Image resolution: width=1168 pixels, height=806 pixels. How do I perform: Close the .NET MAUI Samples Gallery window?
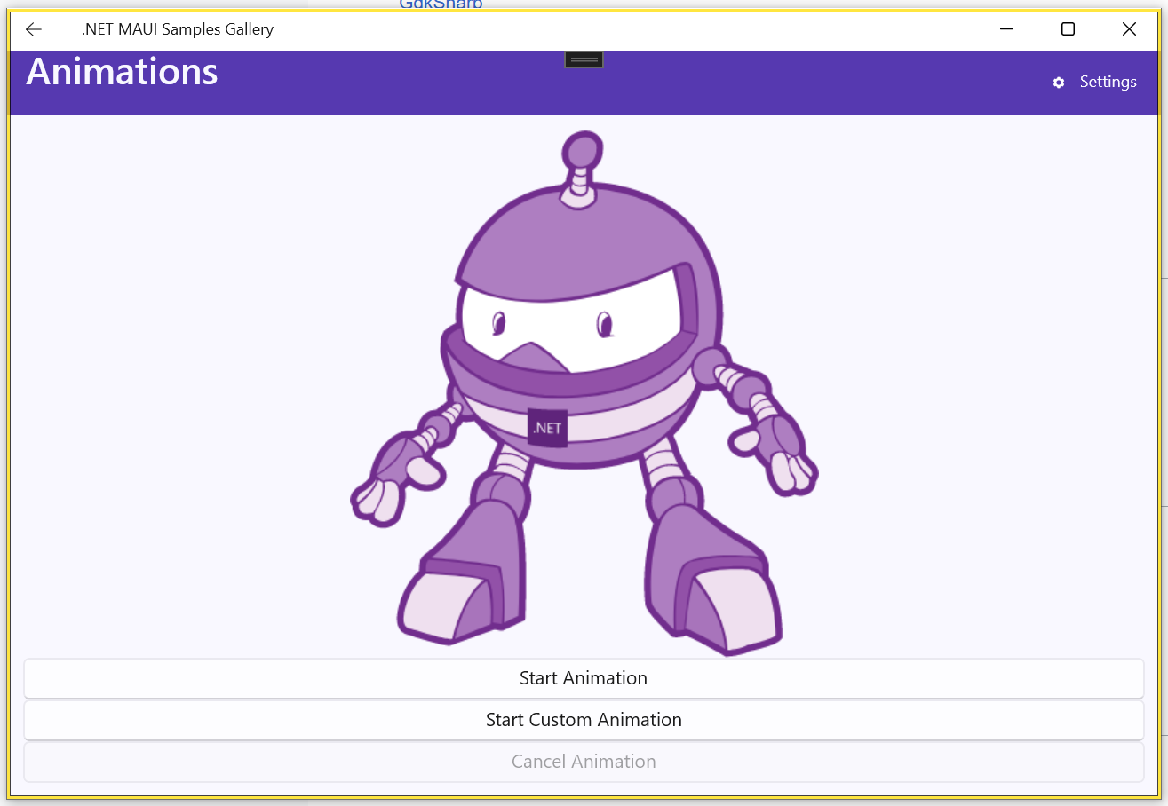(1129, 29)
